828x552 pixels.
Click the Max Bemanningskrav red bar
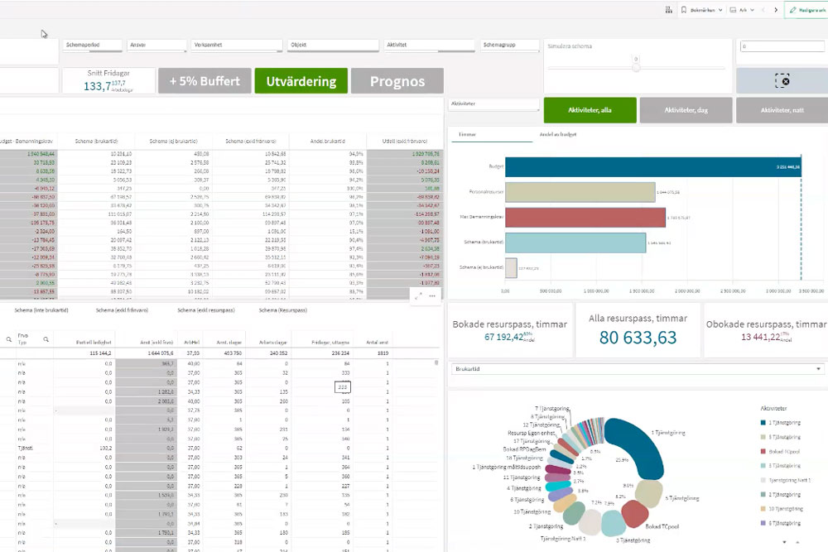point(585,217)
